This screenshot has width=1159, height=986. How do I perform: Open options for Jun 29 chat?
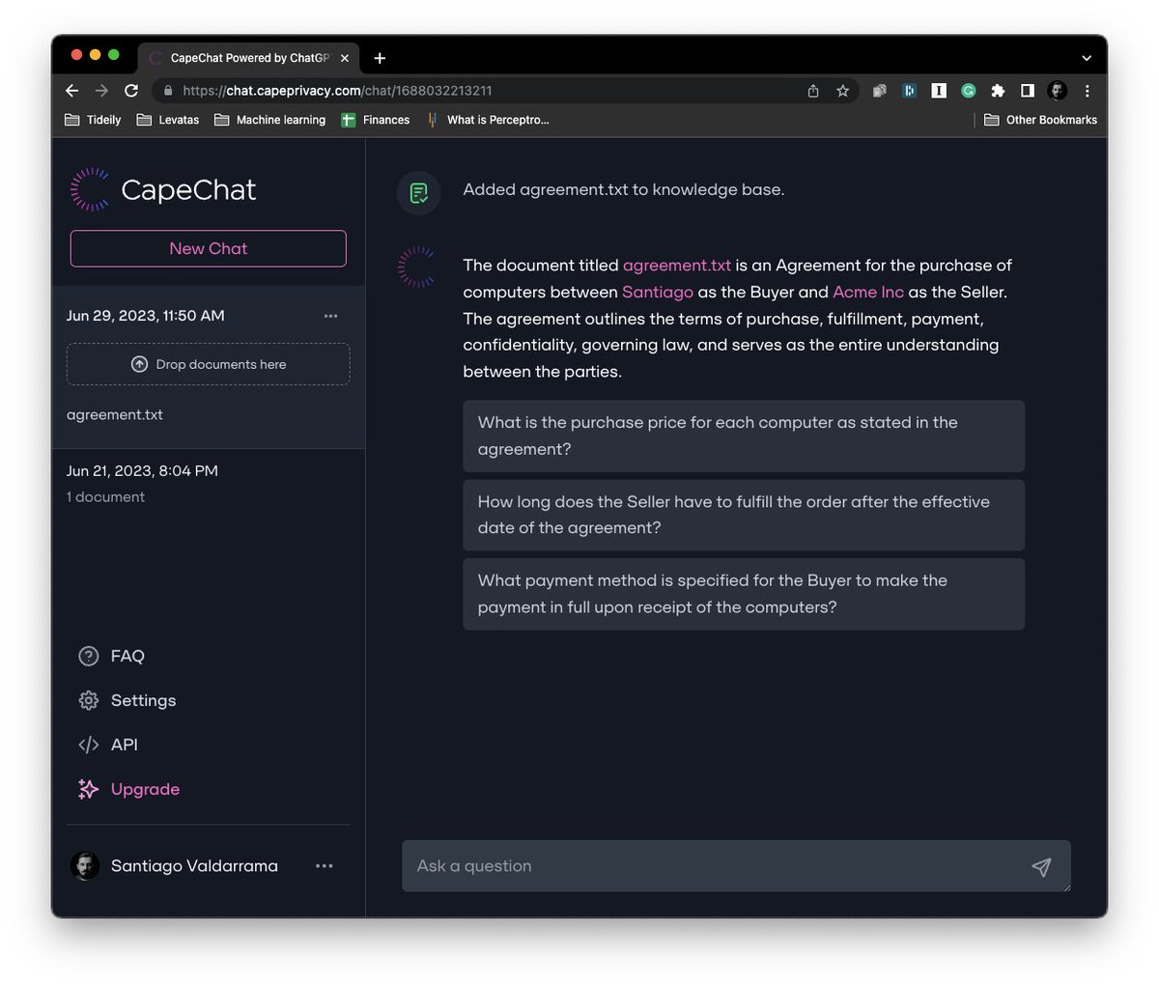coord(330,316)
